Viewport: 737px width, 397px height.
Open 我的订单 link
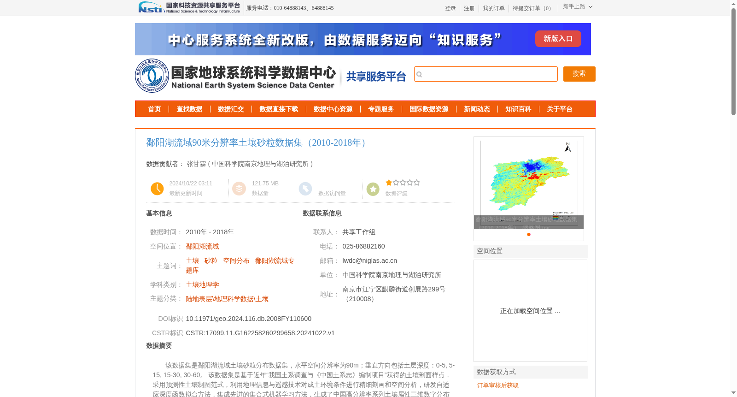click(x=494, y=8)
